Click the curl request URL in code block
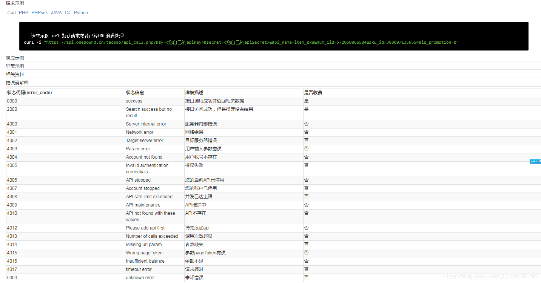 coord(251,43)
